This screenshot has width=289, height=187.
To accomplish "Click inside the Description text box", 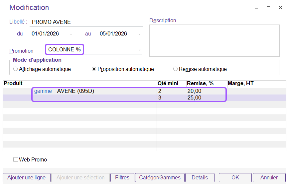I will [x=214, y=40].
